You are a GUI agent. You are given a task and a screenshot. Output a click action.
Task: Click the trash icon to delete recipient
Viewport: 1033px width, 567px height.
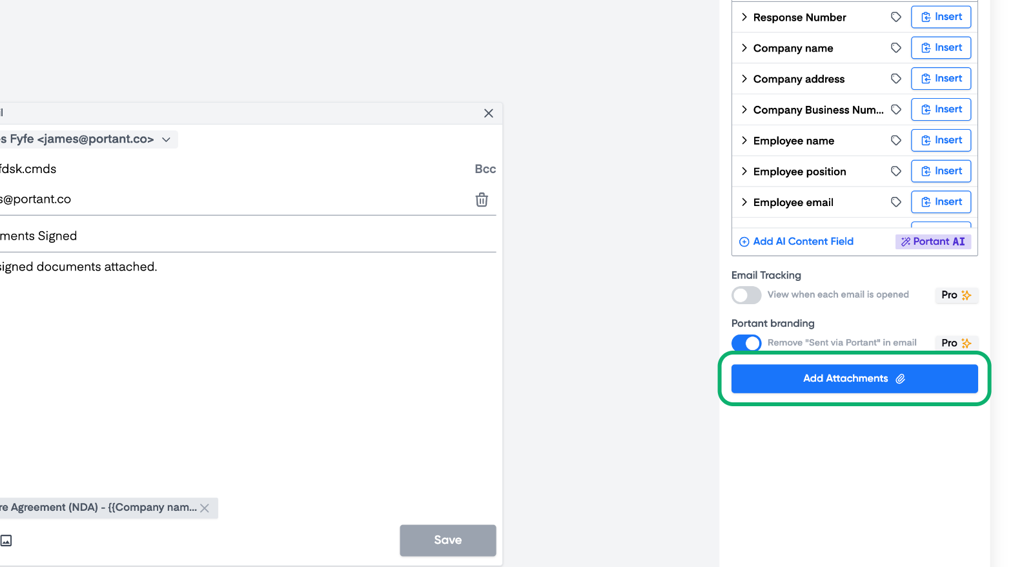482,200
